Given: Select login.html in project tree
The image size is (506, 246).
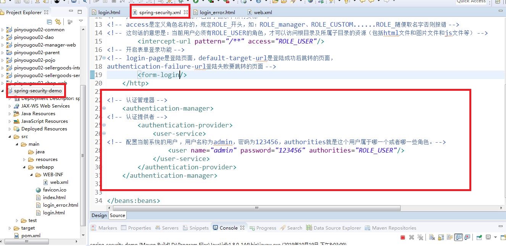Looking at the screenshot, I should (x=50, y=213).
